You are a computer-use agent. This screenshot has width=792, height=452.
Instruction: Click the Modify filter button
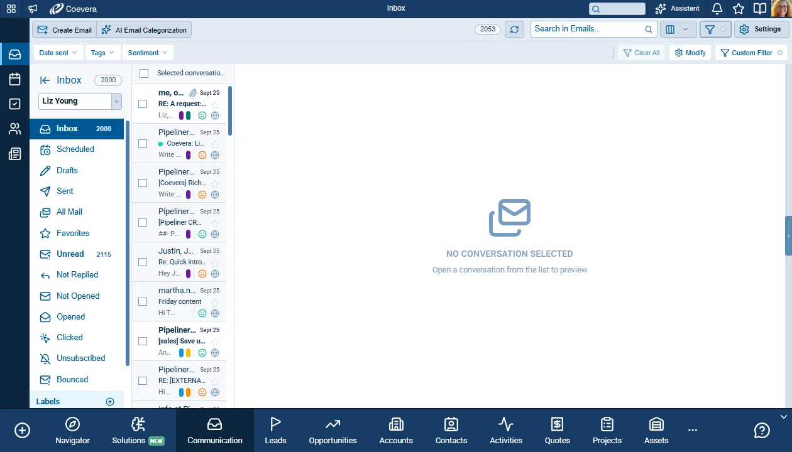[x=690, y=53]
